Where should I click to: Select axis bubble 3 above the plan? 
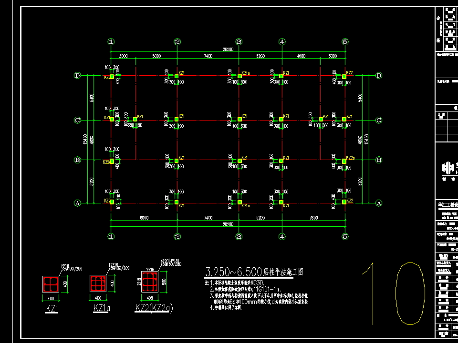[239, 42]
